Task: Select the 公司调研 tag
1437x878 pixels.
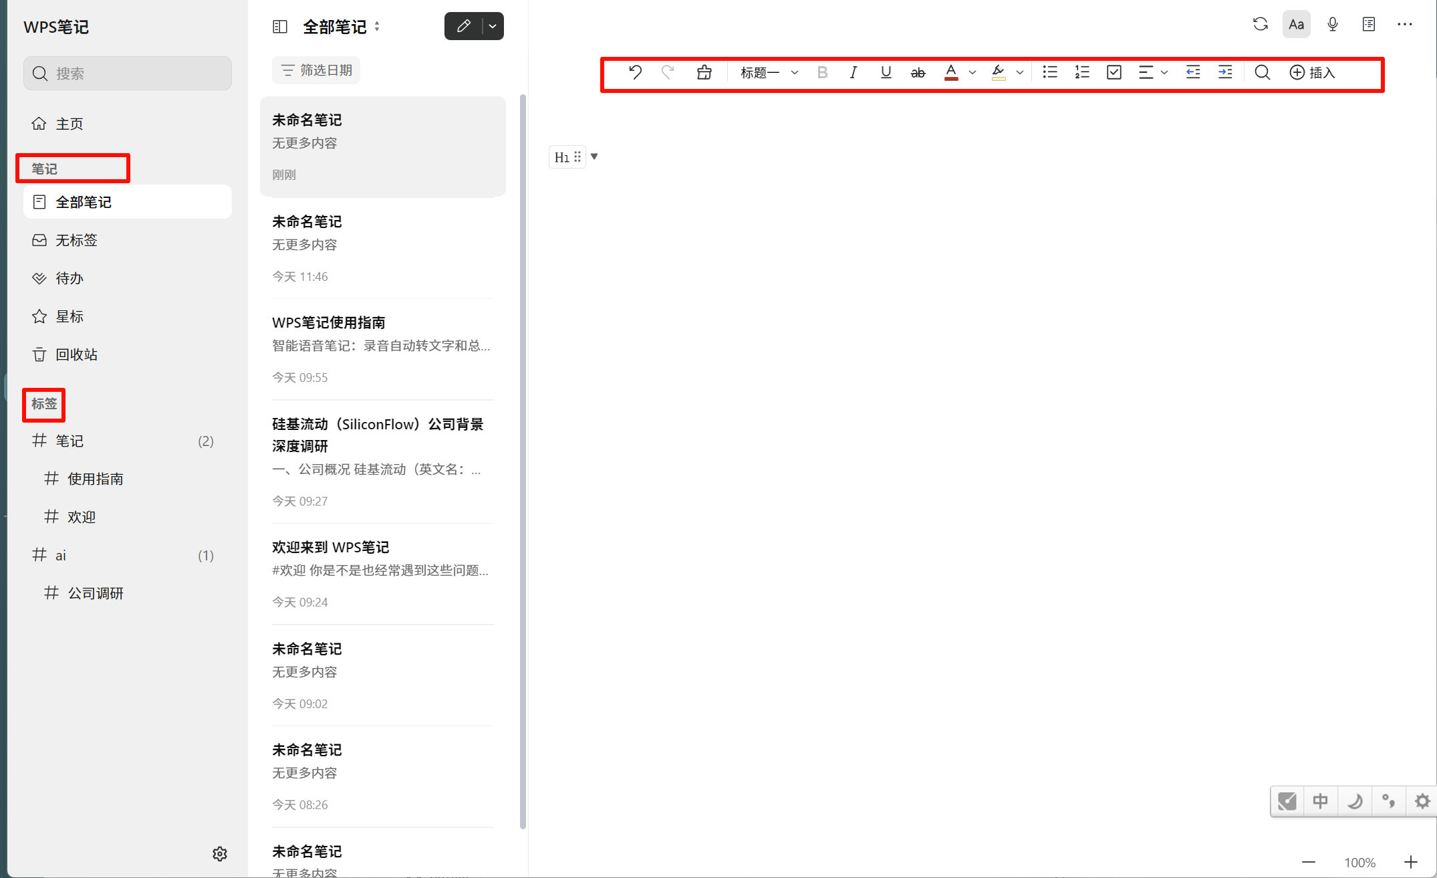Action: [x=128, y=593]
